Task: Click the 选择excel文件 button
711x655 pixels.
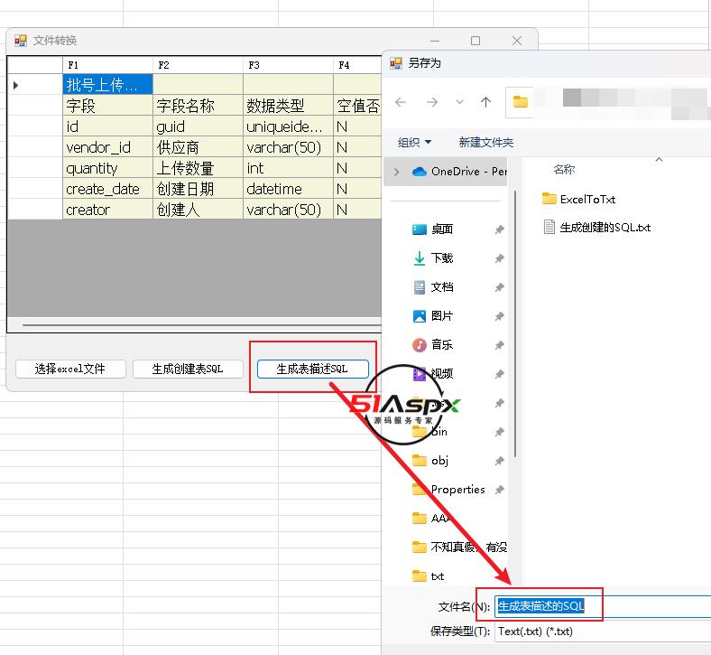Action: (70, 369)
